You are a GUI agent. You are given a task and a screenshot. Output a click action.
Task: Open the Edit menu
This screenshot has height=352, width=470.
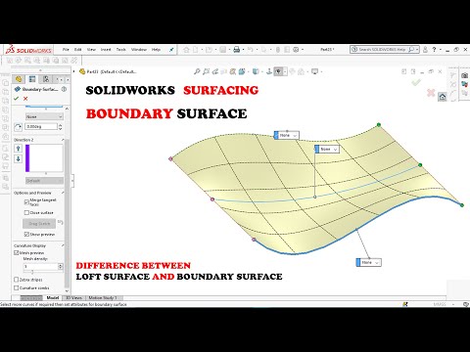tap(77, 50)
